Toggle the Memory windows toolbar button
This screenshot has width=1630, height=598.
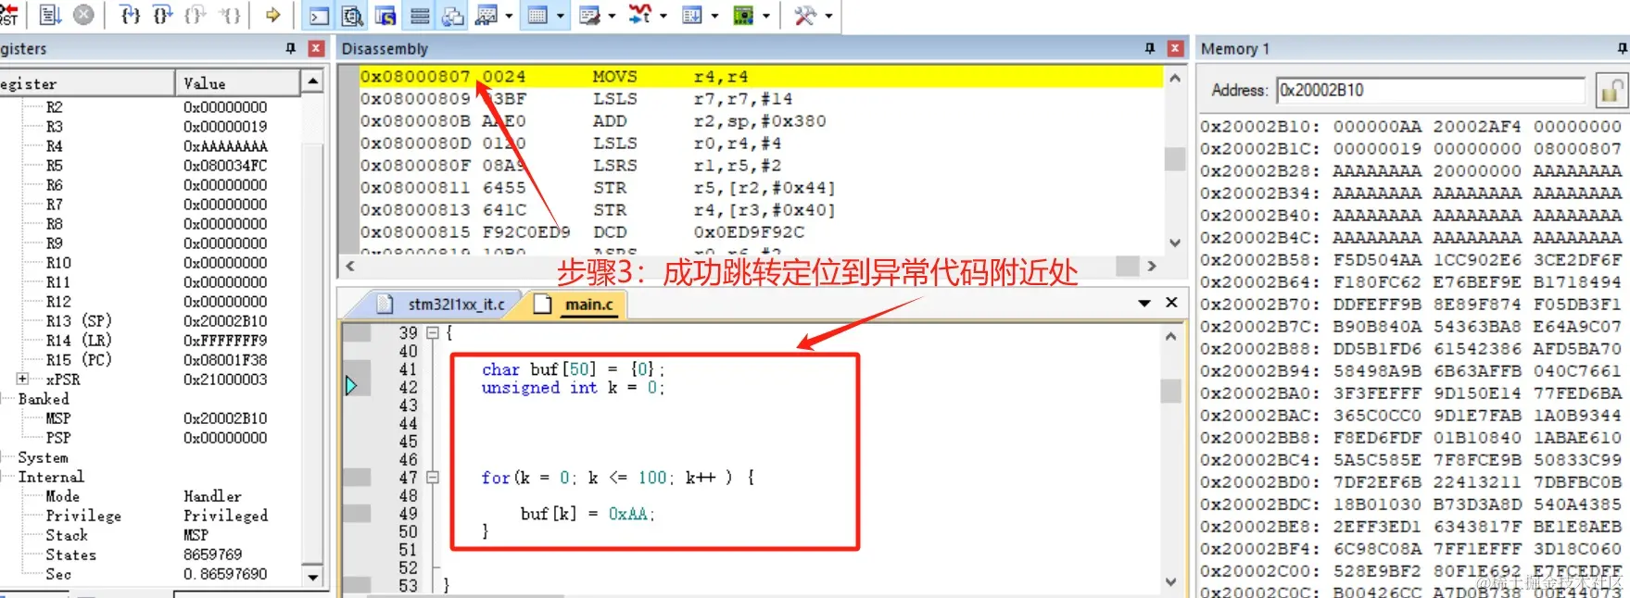tap(537, 16)
